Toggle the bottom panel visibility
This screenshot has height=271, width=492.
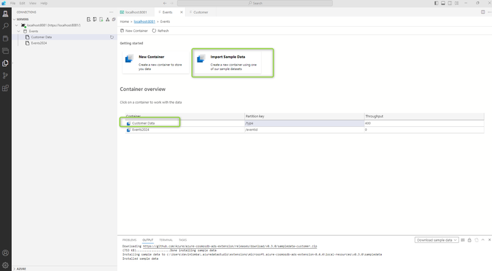pyautogui.click(x=443, y=3)
